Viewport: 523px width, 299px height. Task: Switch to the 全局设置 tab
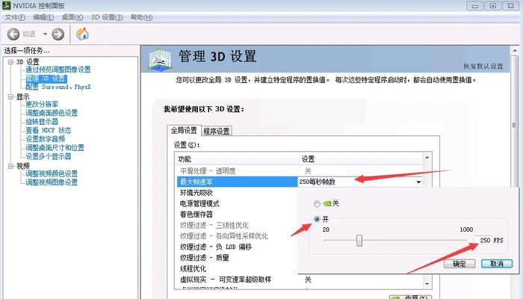[x=184, y=131]
